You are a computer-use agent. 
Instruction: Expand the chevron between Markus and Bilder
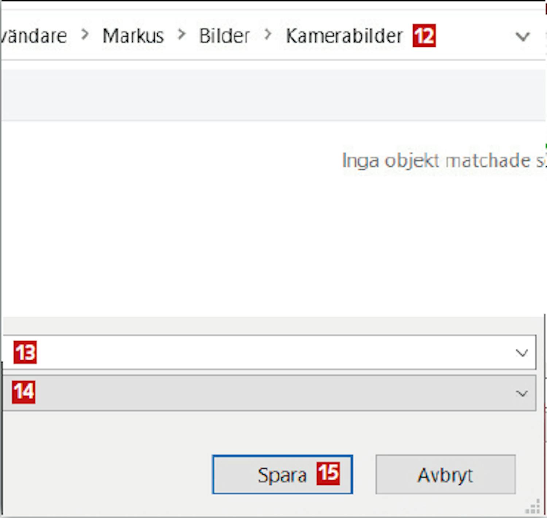pyautogui.click(x=182, y=35)
